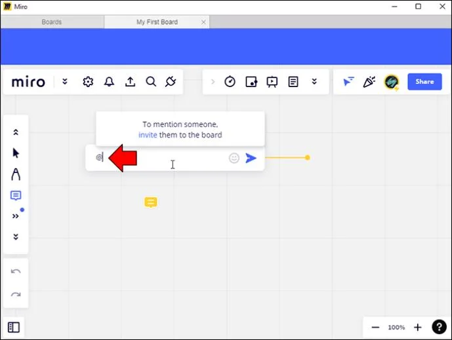
Task: Expand the board menu chevron next to miro
Action: pos(64,82)
